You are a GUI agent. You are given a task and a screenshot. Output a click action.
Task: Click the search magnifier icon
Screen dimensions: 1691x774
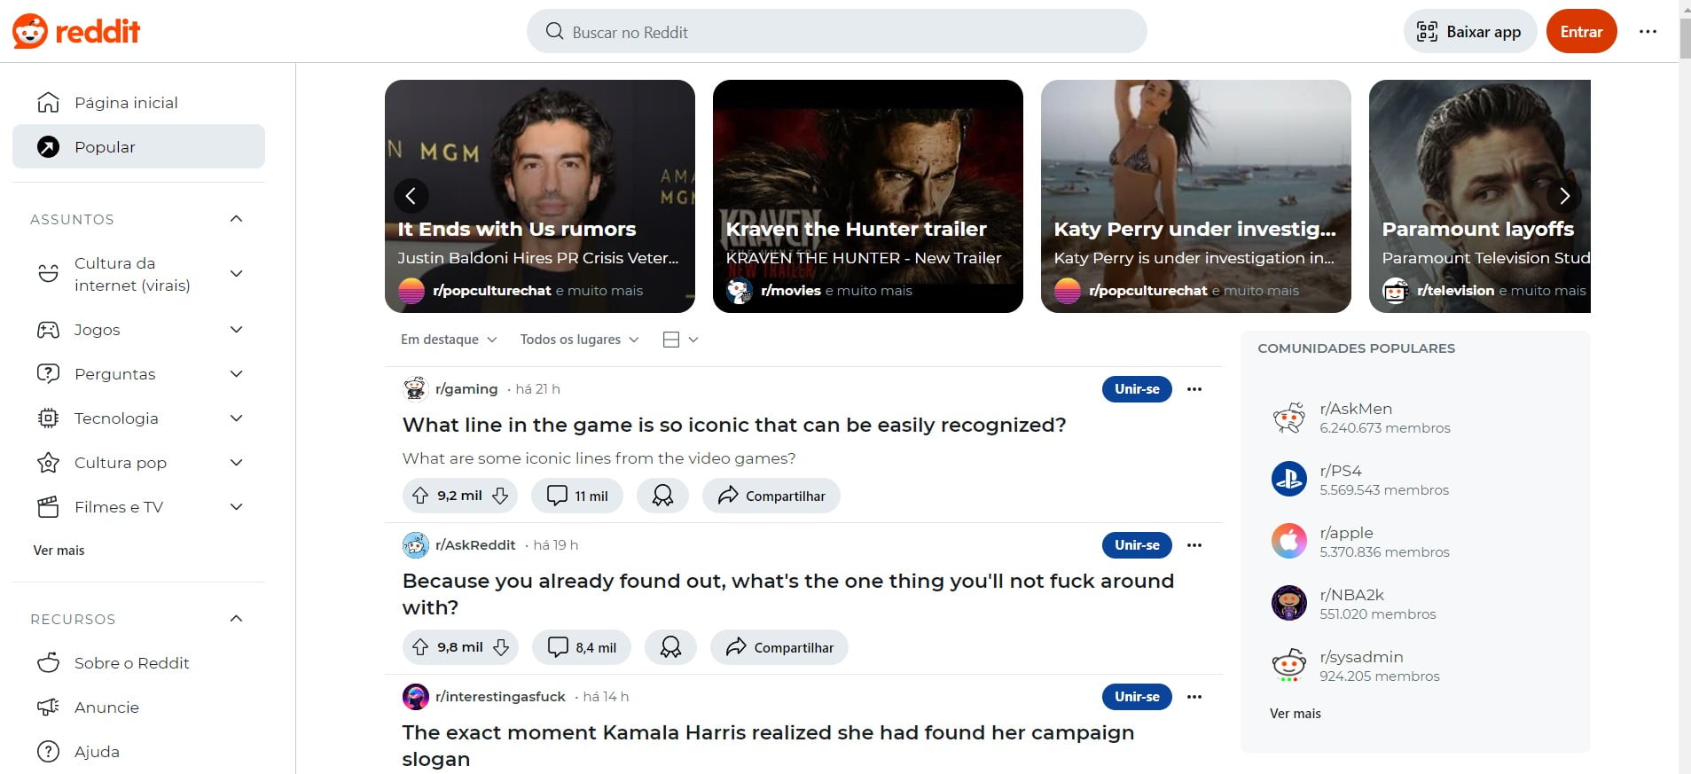pos(554,32)
